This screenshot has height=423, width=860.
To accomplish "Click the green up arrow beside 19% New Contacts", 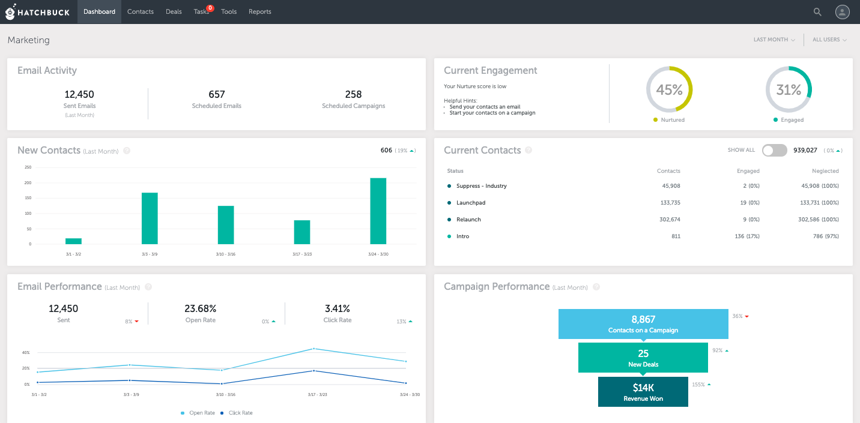I will coord(412,151).
